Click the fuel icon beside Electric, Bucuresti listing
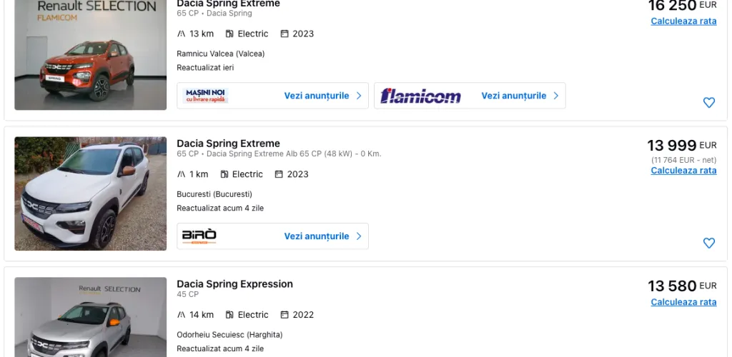 pyautogui.click(x=224, y=174)
